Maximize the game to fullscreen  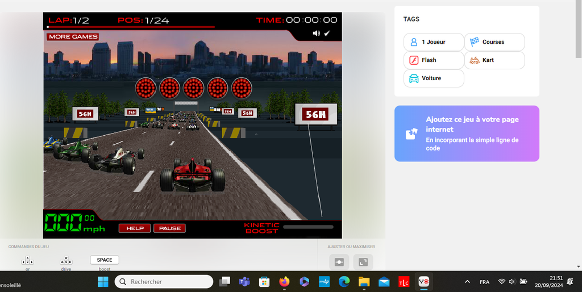(x=363, y=262)
